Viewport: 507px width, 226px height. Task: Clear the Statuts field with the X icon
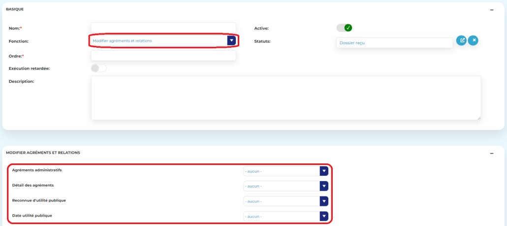[x=473, y=41]
